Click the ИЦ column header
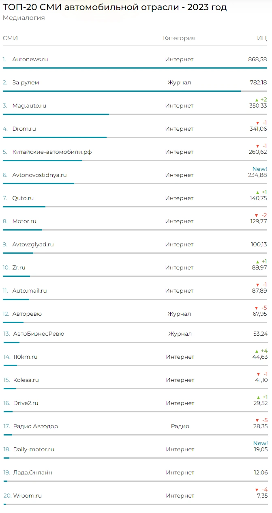Image resolution: width=272 pixels, height=513 pixels. 262,38
